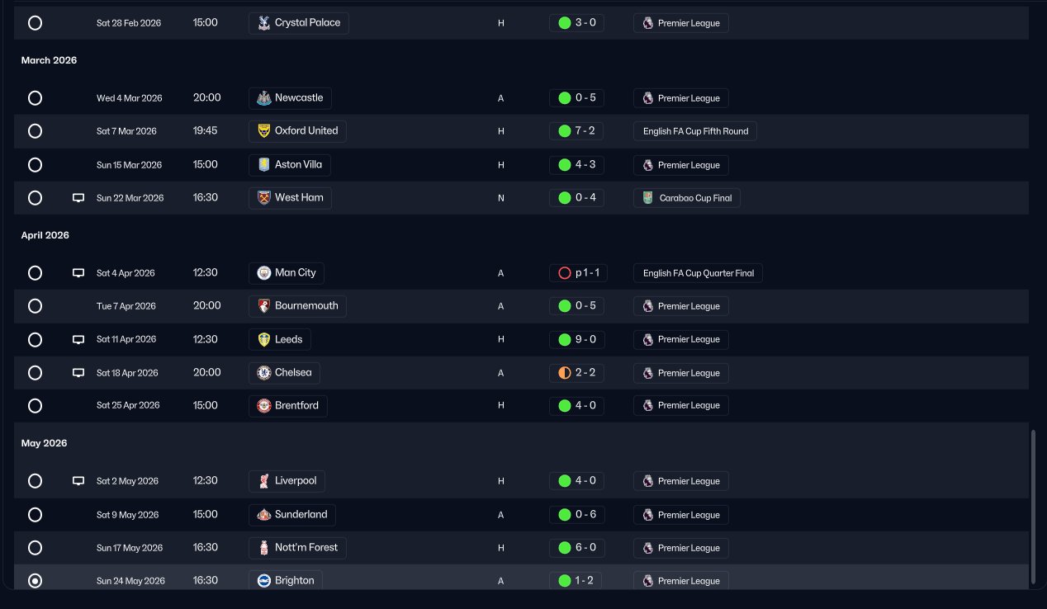Click the Brighton club crest icon
This screenshot has width=1047, height=609.
(264, 581)
